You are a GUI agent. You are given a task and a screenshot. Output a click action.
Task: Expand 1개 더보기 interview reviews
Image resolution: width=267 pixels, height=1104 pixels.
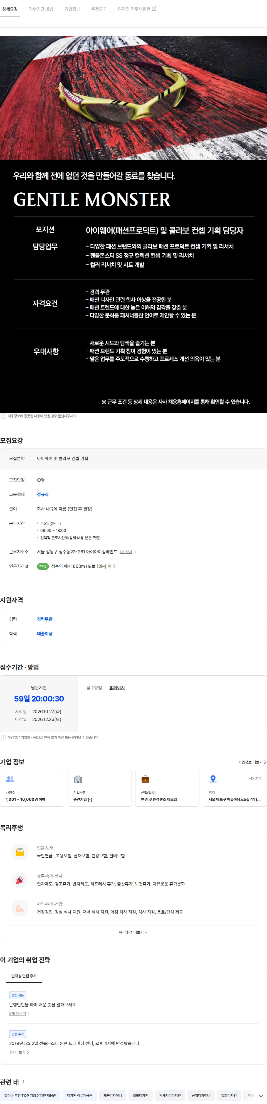click(19, 1052)
